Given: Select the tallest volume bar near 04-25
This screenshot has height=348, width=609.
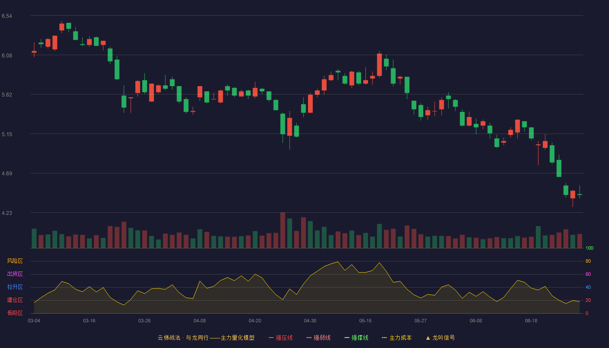Looking at the screenshot, I should [283, 230].
